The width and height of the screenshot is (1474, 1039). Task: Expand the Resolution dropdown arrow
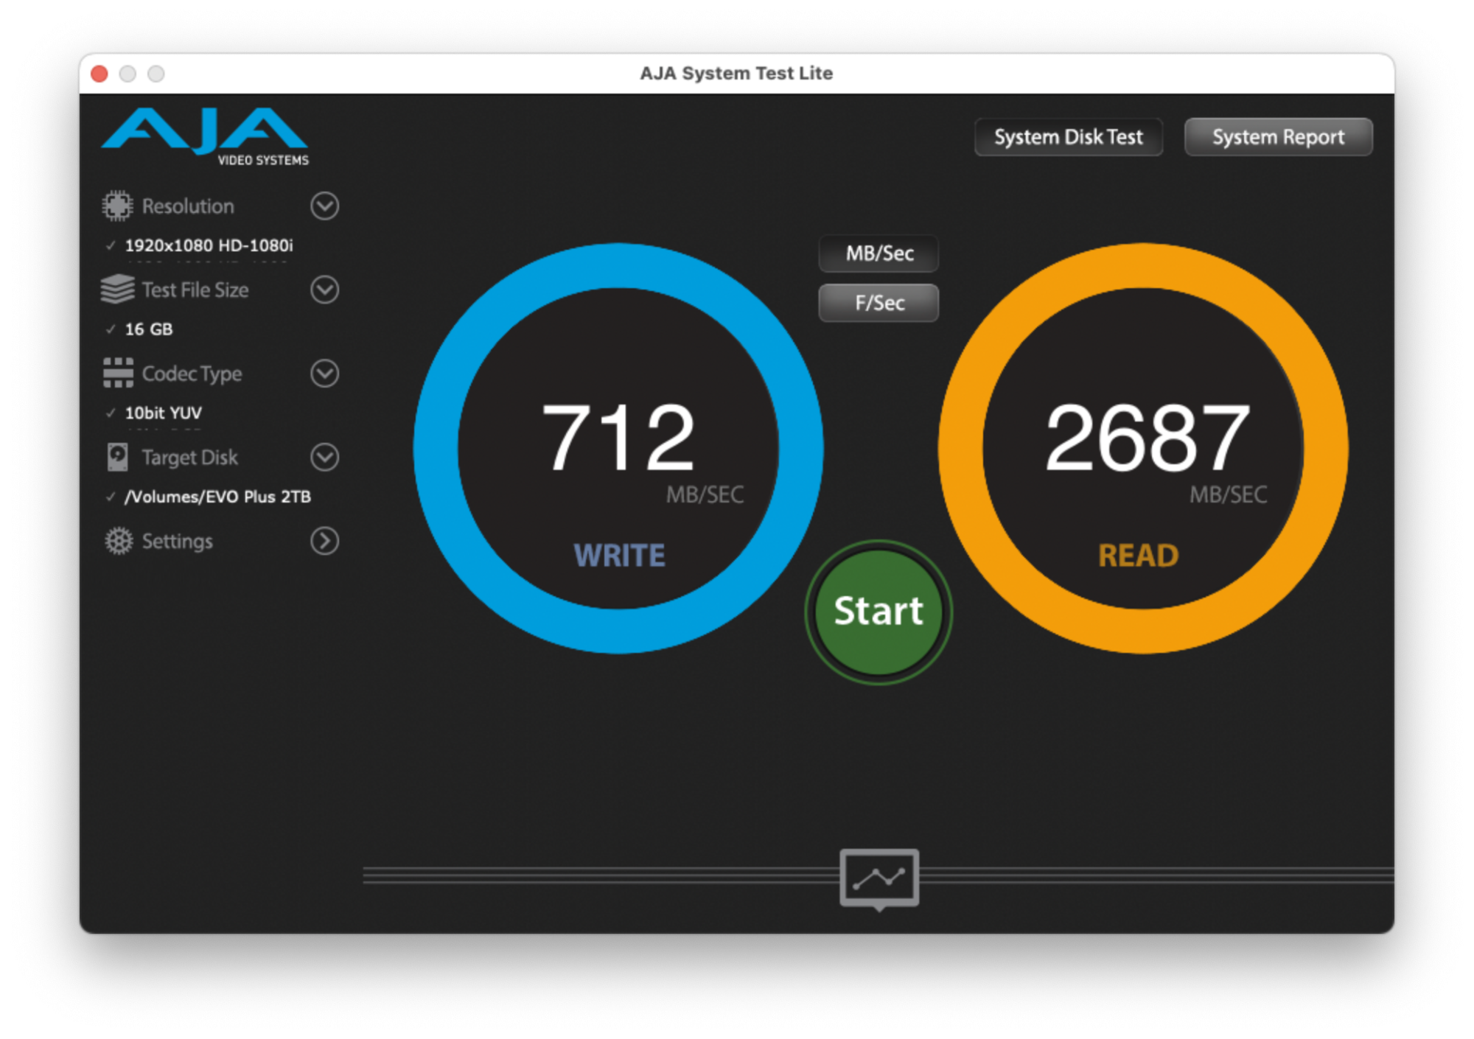tap(324, 206)
